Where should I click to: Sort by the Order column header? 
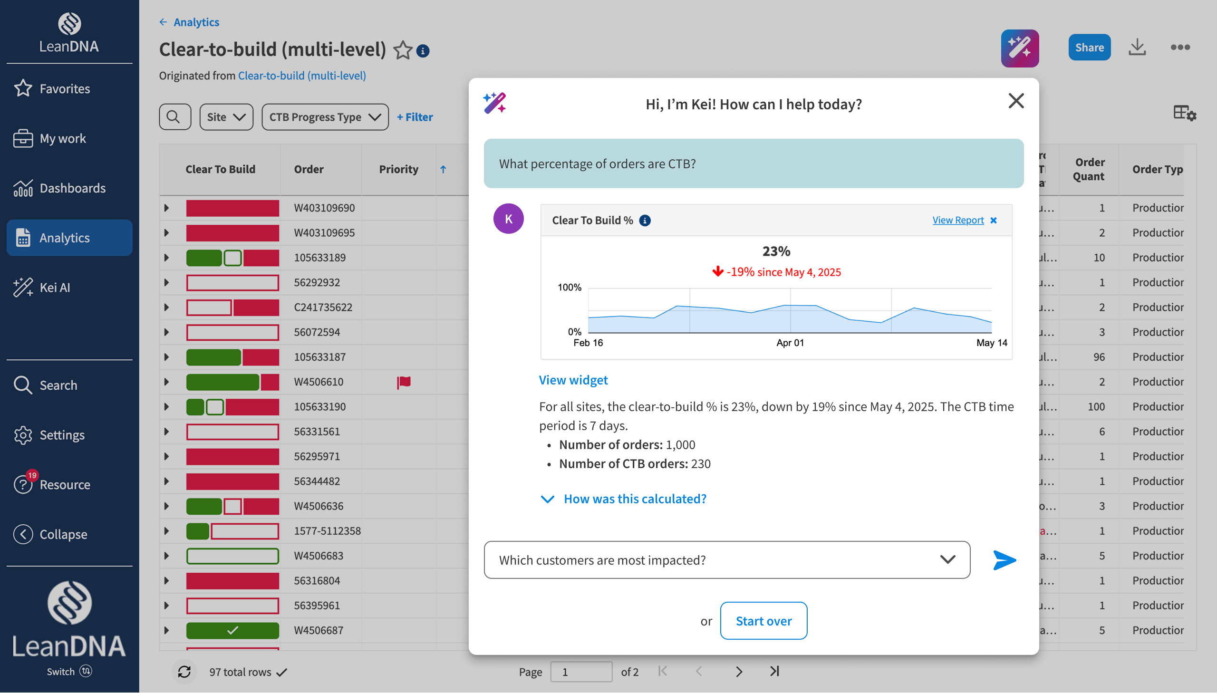click(x=309, y=169)
